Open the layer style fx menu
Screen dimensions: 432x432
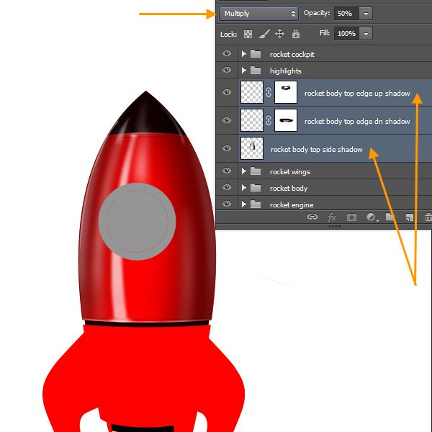coord(332,217)
